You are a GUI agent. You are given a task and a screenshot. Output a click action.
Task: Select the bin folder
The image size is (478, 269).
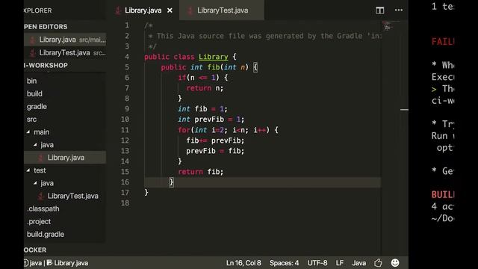coord(31,81)
